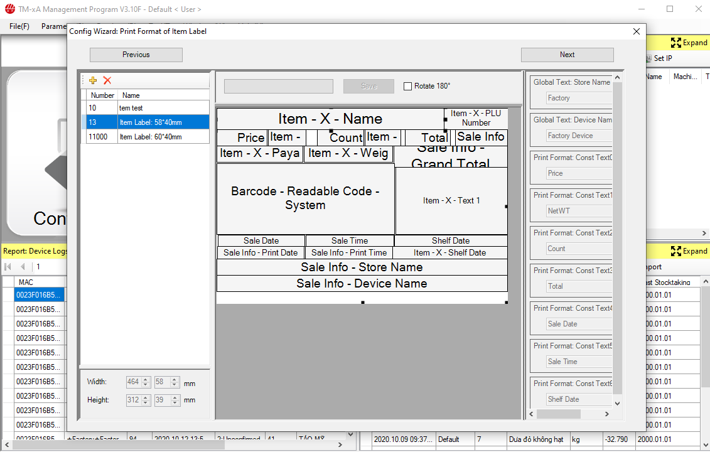710x452 pixels.
Task: Go to first page of Device Logs
Action: 8,267
